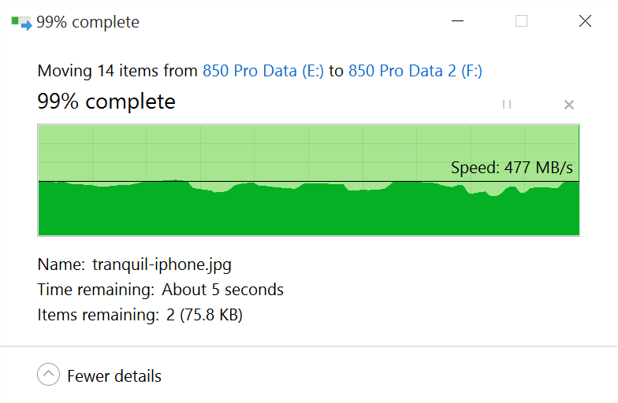Viewport: 618px width, 403px height.
Task: Click the 'About 5 seconds' time estimate
Action: click(222, 290)
